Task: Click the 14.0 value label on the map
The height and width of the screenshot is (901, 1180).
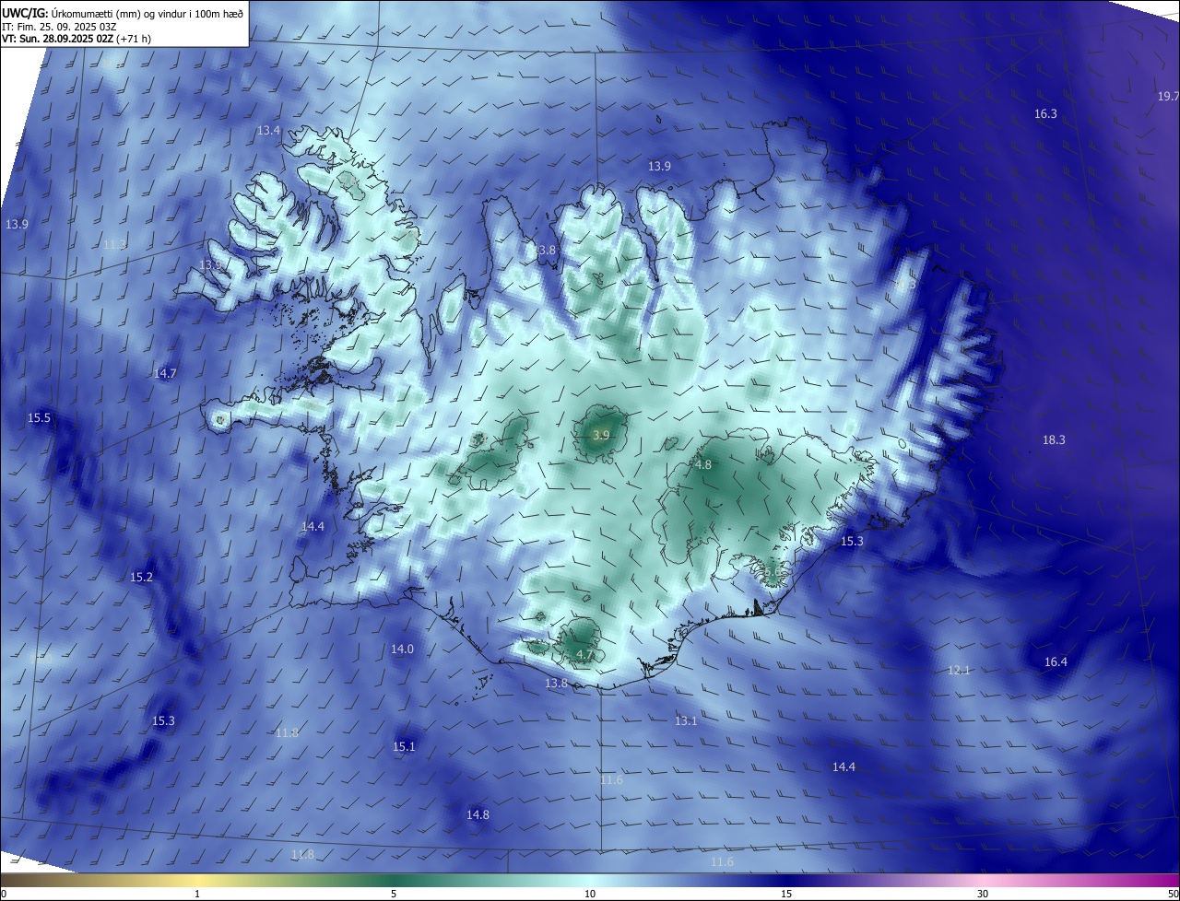Action: pos(402,649)
